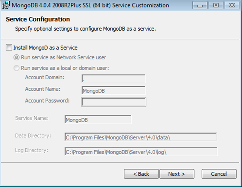Click the Log Directory path field
Image resolution: width=242 pixels, height=187 pixels.
(141, 152)
